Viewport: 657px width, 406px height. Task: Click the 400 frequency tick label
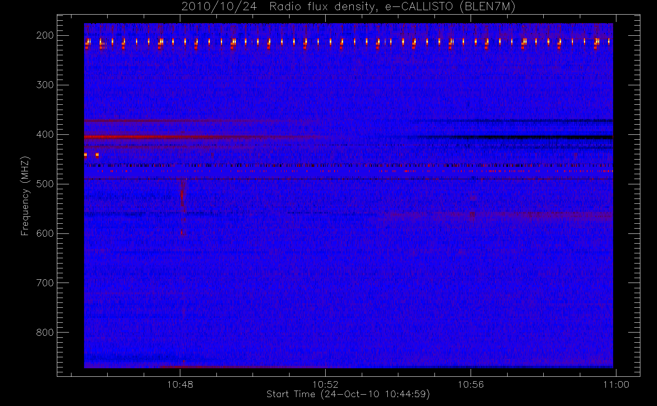click(45, 134)
